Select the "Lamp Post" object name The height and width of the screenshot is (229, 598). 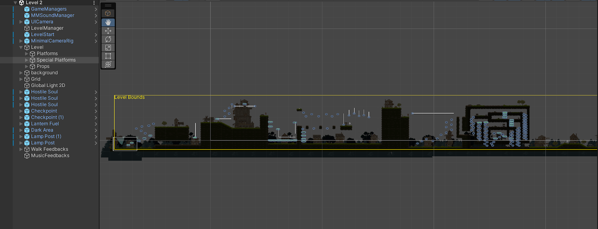(x=43, y=143)
